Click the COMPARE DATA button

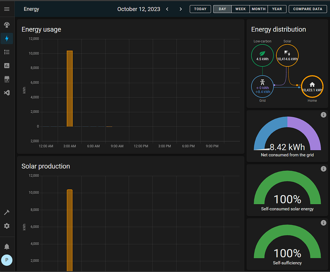pos(308,9)
